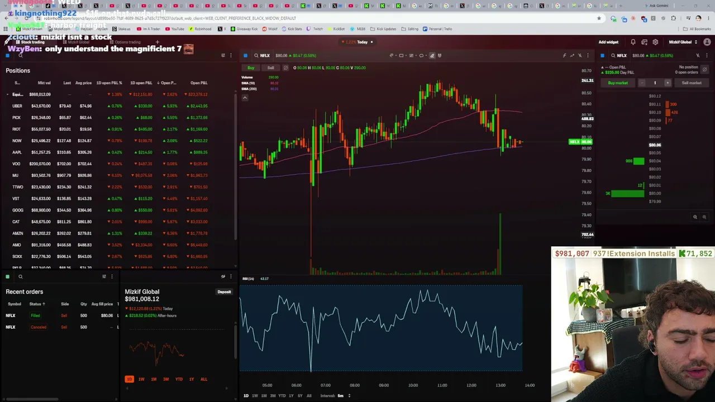Screen dimensions: 715x402
Task: Add a new layout tab with plus
Action: pos(158,42)
